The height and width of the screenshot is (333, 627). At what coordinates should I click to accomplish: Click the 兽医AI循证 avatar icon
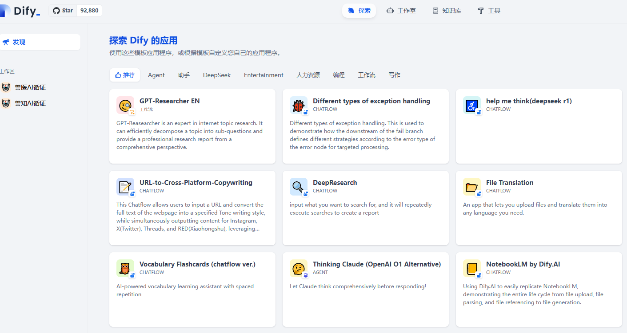6,87
